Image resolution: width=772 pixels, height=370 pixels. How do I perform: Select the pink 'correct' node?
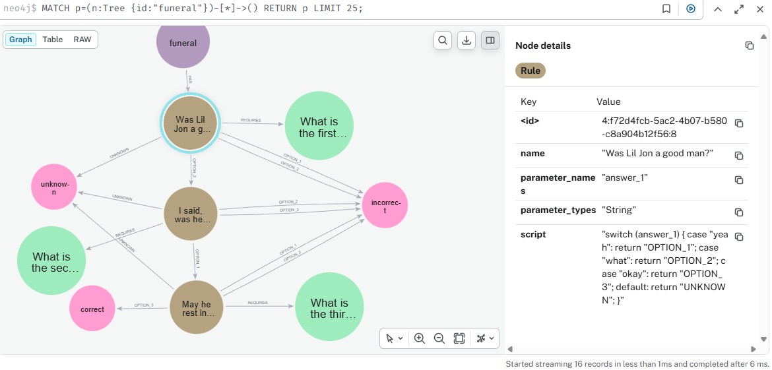tap(92, 309)
